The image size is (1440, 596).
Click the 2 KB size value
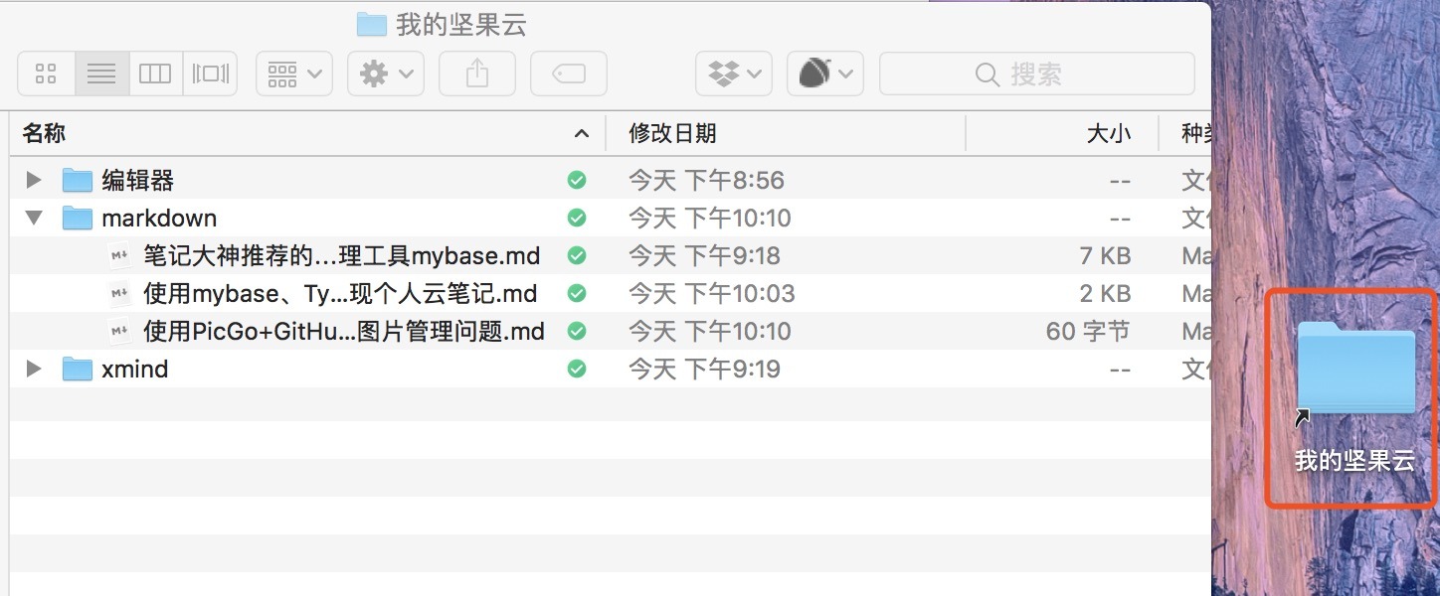coord(1105,293)
